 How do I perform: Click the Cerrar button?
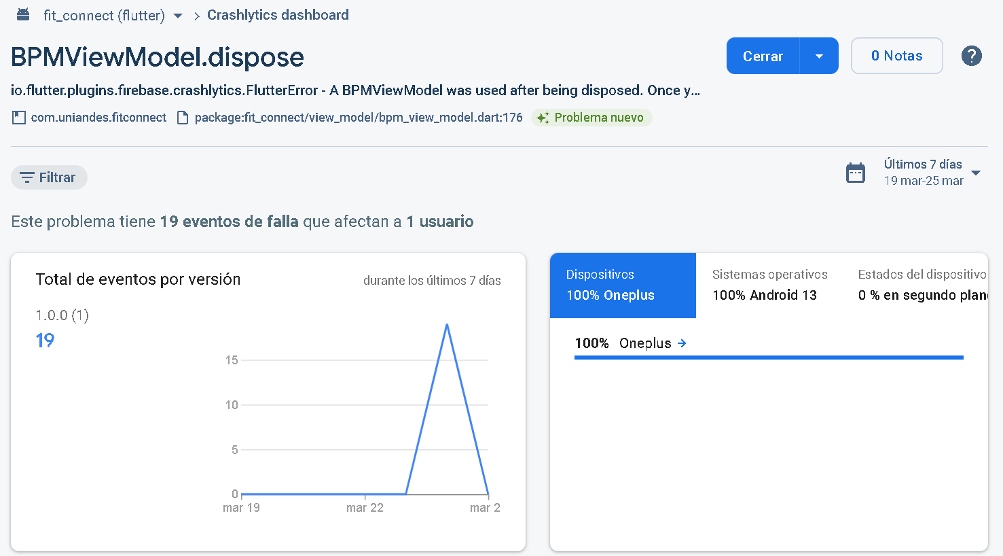[x=763, y=56]
